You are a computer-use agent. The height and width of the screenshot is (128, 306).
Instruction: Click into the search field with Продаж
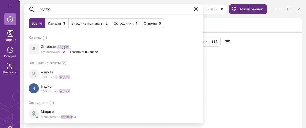point(112,9)
